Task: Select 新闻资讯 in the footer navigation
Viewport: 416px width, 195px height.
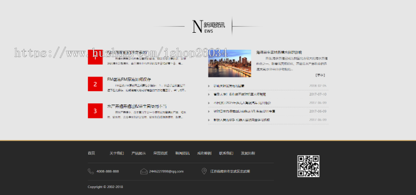Action: [182, 153]
